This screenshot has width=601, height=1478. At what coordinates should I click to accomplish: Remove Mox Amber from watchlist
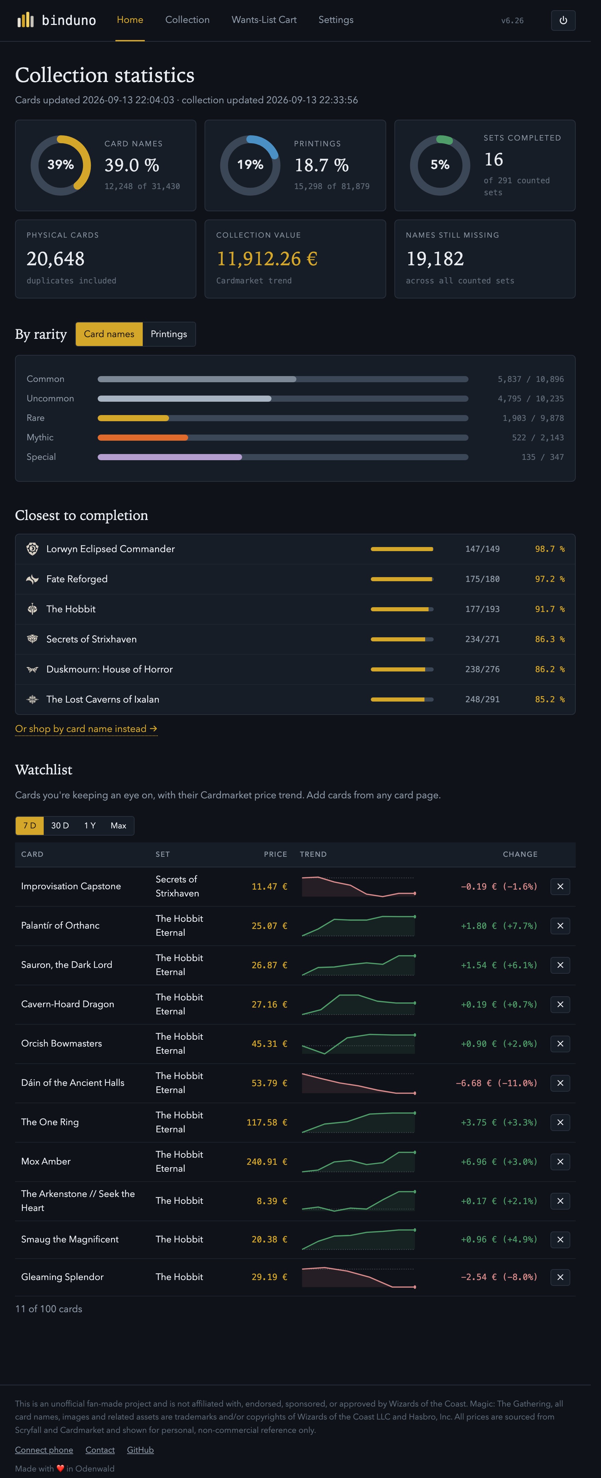[x=560, y=1161]
